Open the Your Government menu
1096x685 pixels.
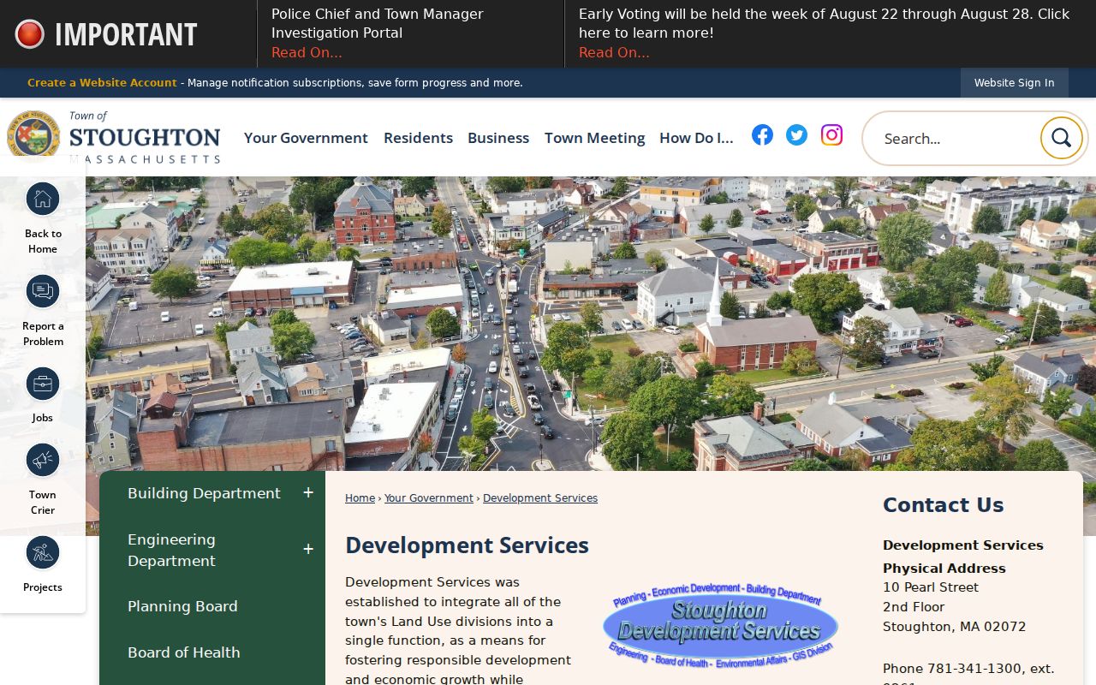coord(306,138)
